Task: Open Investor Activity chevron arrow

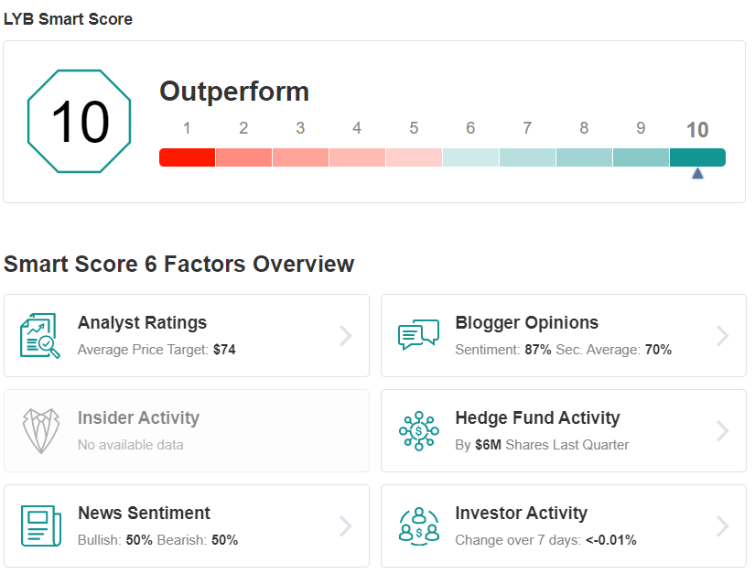Action: click(x=722, y=525)
